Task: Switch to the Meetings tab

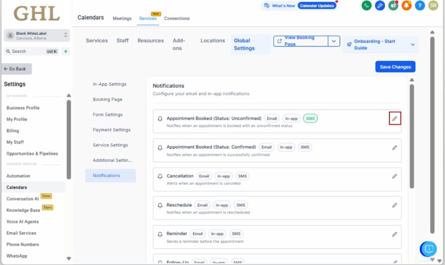Action: 122,19
